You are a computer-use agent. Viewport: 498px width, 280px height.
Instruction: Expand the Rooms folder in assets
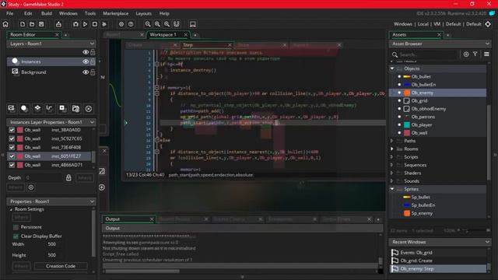coord(392,149)
